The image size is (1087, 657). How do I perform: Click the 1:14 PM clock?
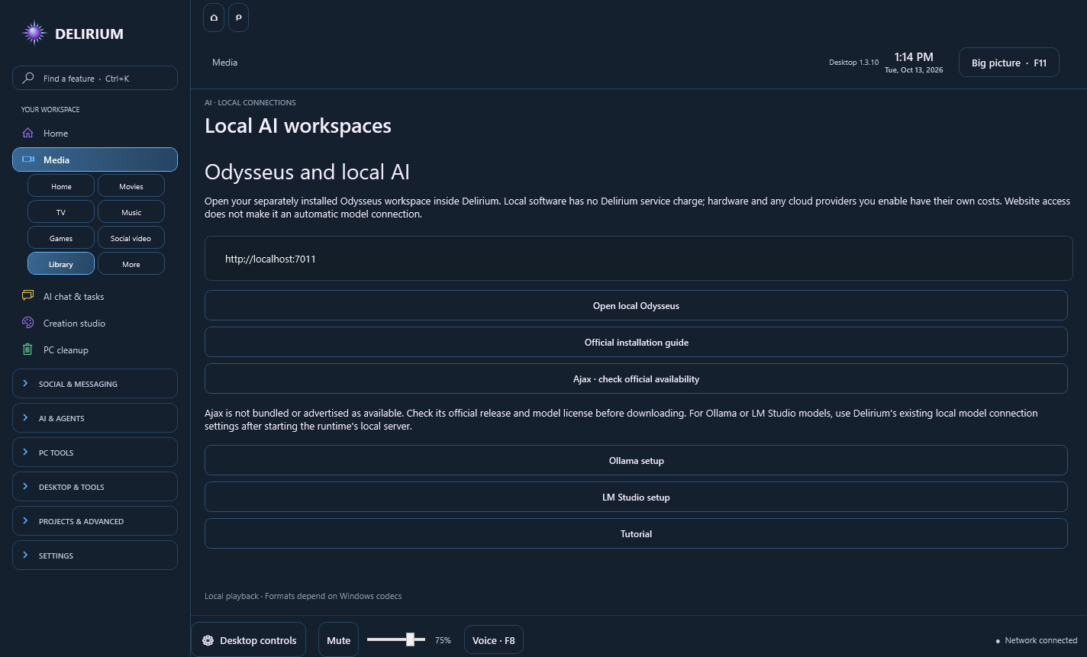tap(914, 57)
